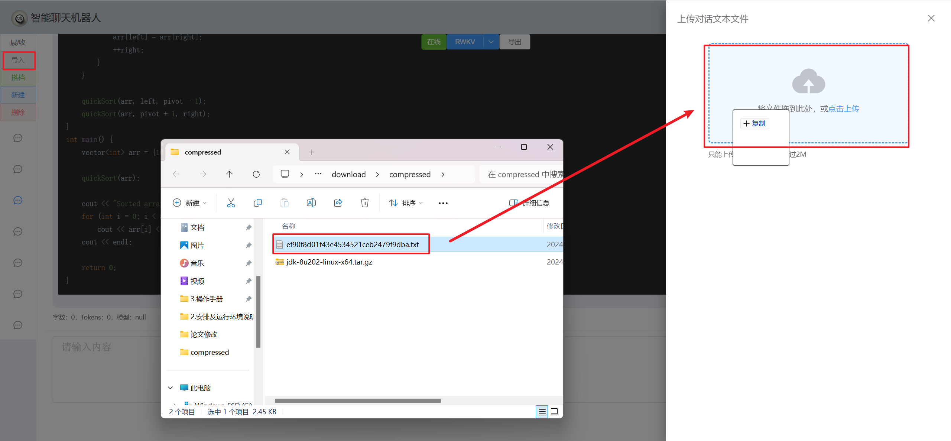The image size is (951, 441).
Task: Click the This PC monitor icon in address bar
Action: tap(285, 174)
